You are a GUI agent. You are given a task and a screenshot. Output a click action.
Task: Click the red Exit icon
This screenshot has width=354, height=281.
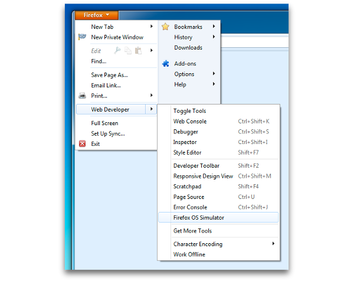click(82, 144)
